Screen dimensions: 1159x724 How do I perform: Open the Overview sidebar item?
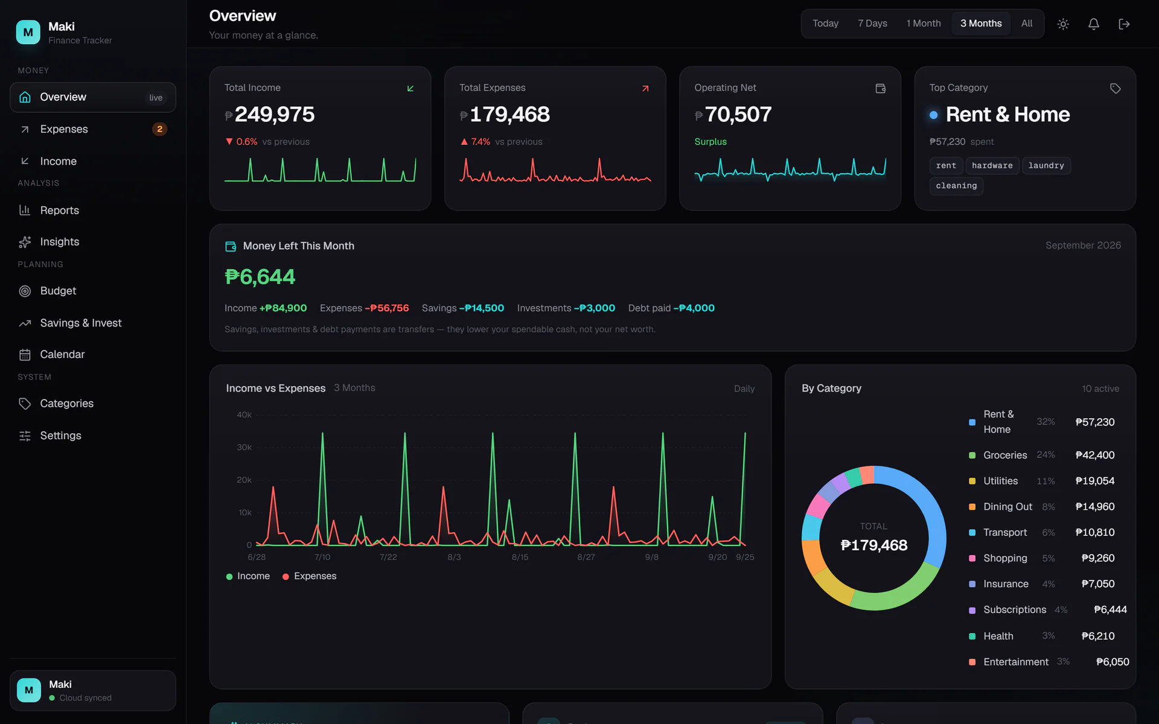tap(93, 97)
